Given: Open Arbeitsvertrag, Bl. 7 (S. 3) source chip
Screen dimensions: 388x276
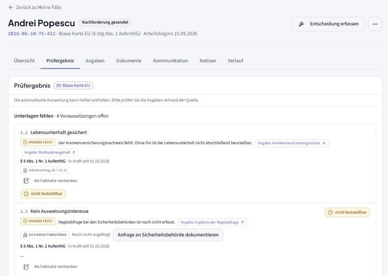Looking at the screenshot, I should coord(45,170).
